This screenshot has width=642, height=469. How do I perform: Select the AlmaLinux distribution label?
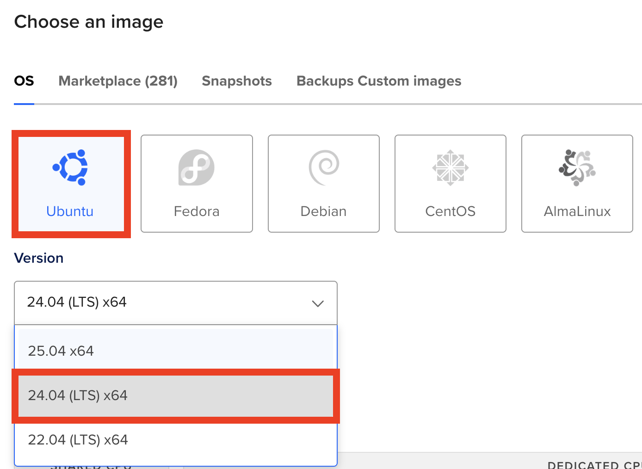click(x=577, y=211)
